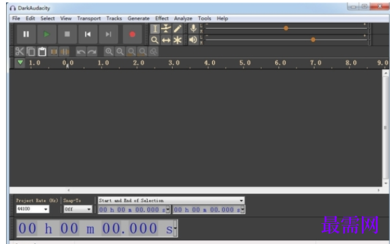Click the Copy icon
The image size is (390, 244).
coord(31,51)
